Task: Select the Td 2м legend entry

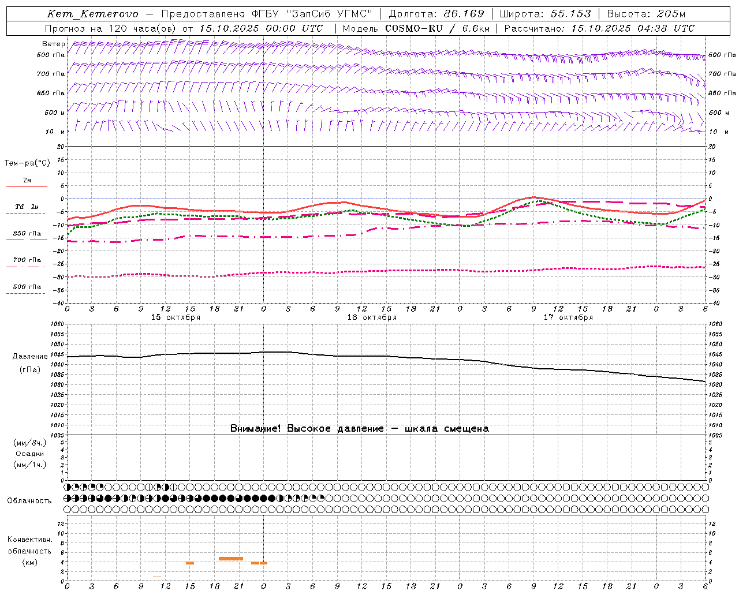Action: (x=27, y=207)
